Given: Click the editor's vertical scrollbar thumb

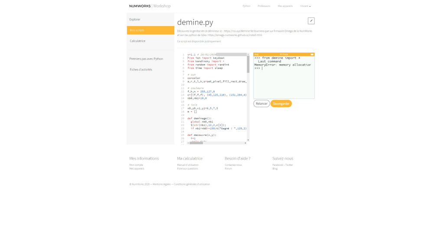Looking at the screenshot, I should click(248, 64).
